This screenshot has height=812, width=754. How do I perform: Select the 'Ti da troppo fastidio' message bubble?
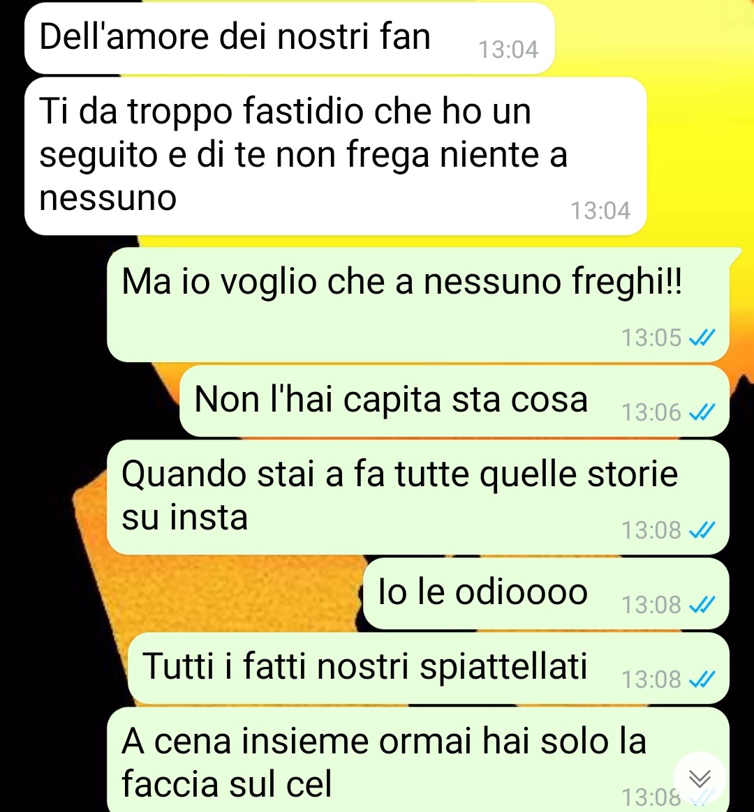point(336,156)
